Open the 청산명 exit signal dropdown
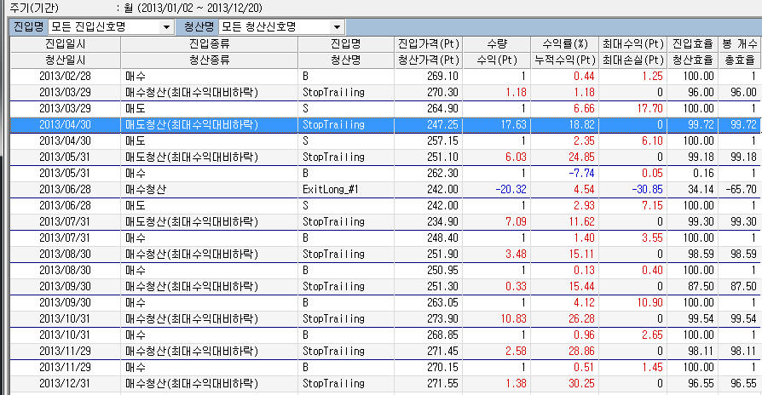 tap(338, 26)
